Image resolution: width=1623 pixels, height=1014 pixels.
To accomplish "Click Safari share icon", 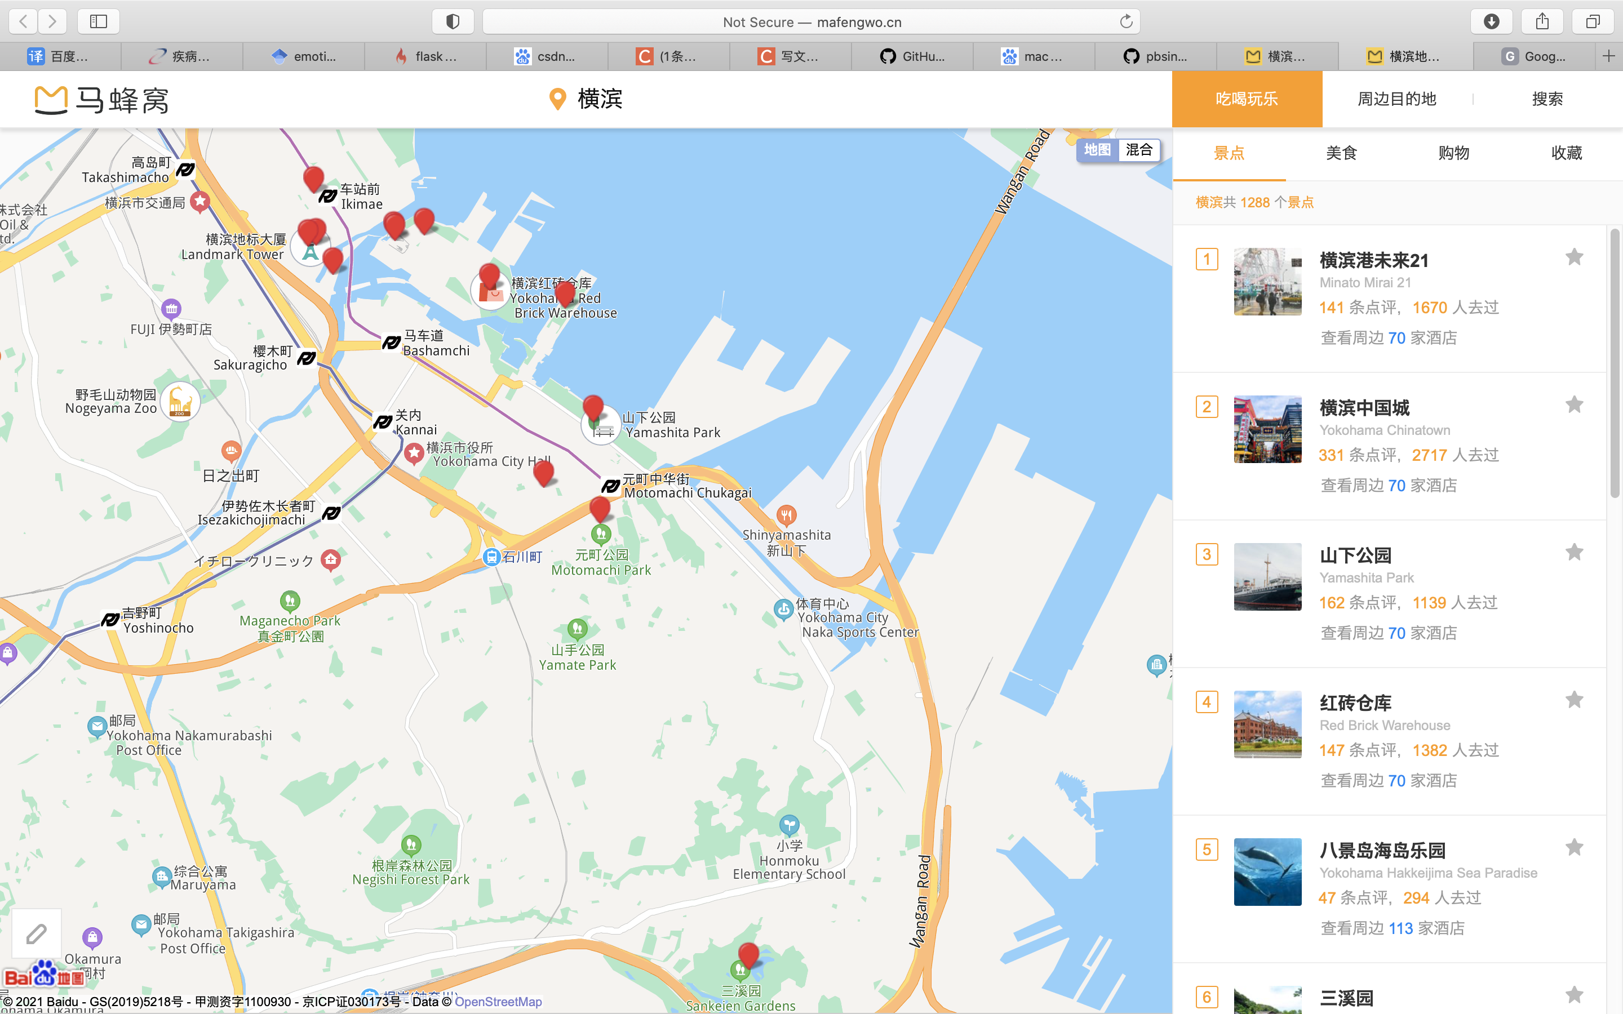I will [x=1542, y=21].
